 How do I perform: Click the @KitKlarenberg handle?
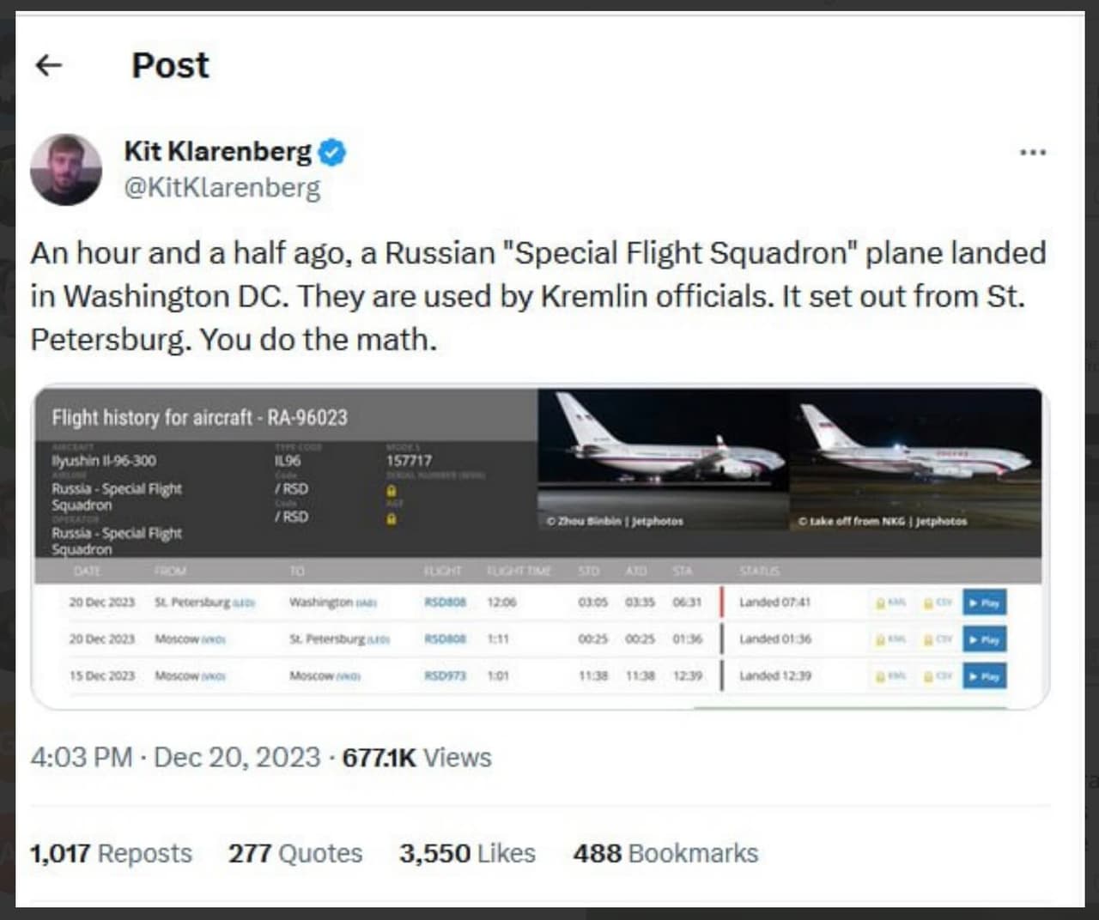222,187
